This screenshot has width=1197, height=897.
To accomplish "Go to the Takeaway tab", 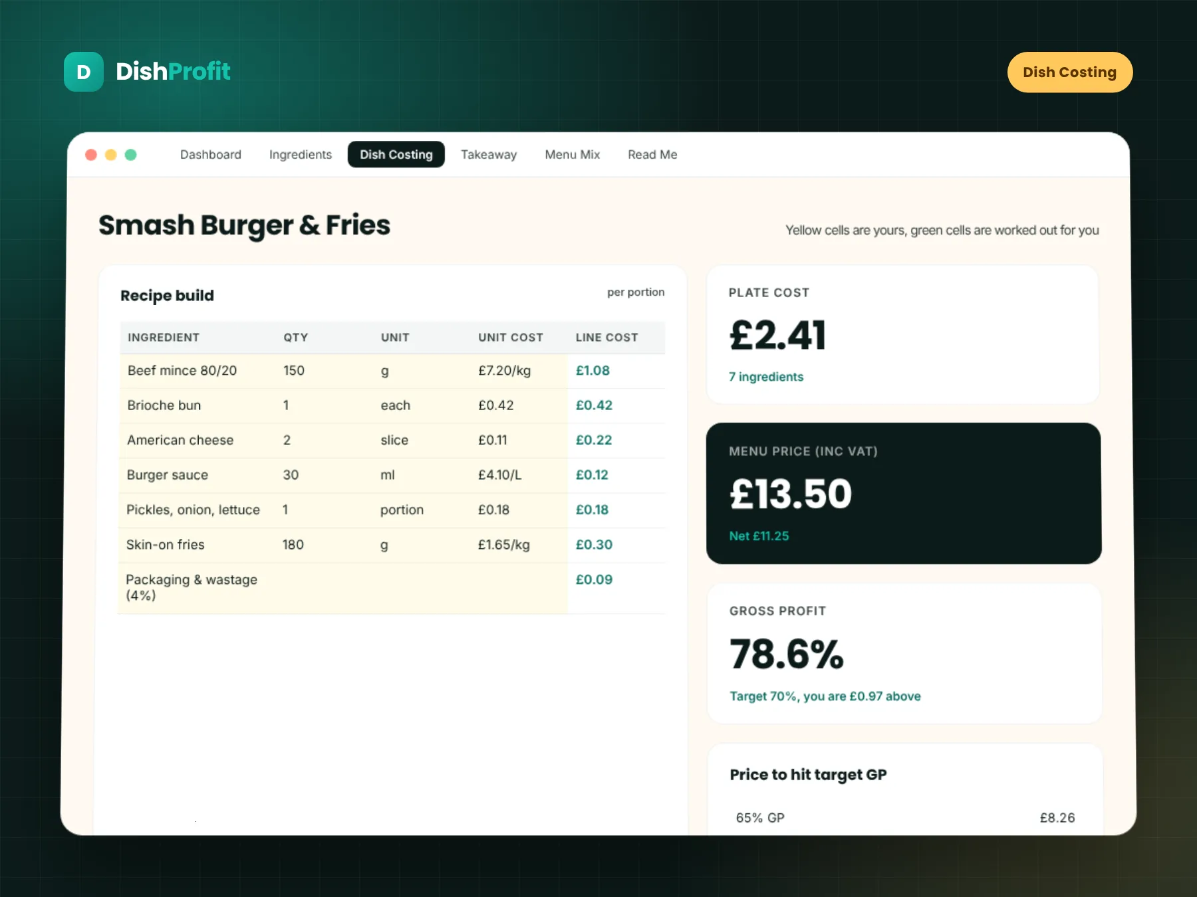I will (x=489, y=155).
